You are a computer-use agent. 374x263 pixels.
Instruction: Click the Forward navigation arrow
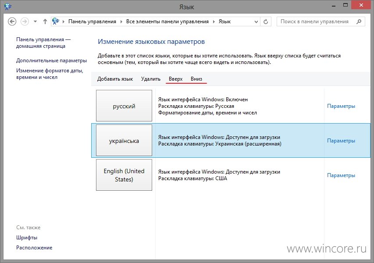click(25, 21)
